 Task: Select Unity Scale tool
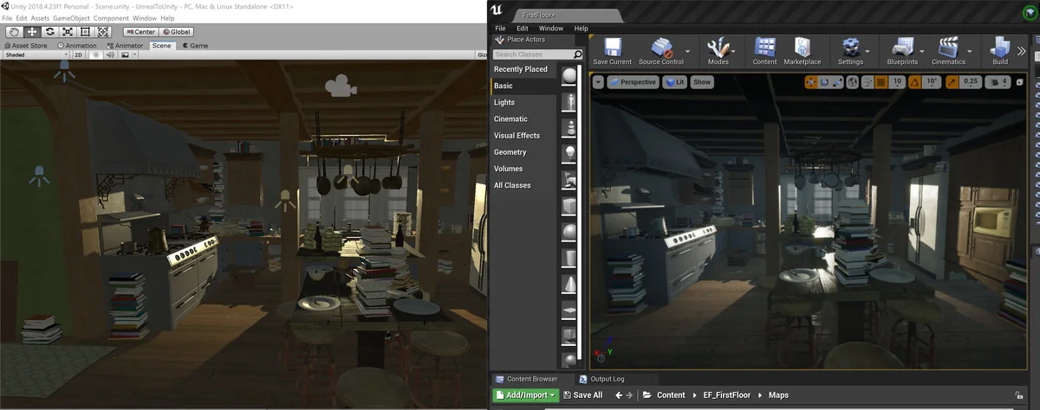click(68, 32)
